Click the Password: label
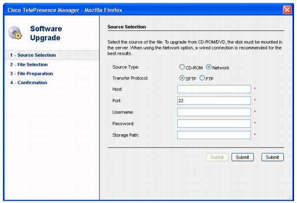Viewport: 297px width, 203px height. coord(123,123)
